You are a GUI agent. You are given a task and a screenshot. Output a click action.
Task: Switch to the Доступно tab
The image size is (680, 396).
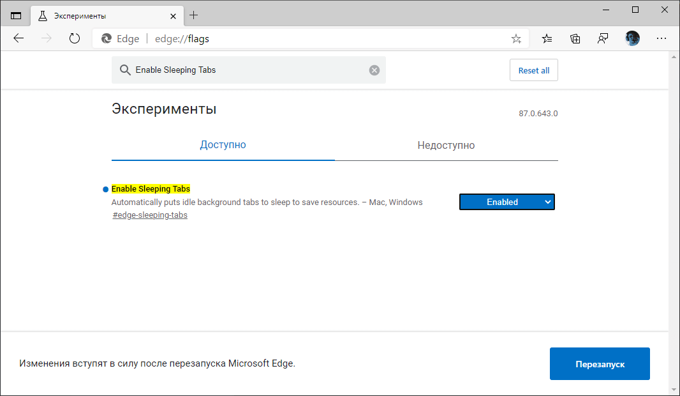[x=223, y=145]
